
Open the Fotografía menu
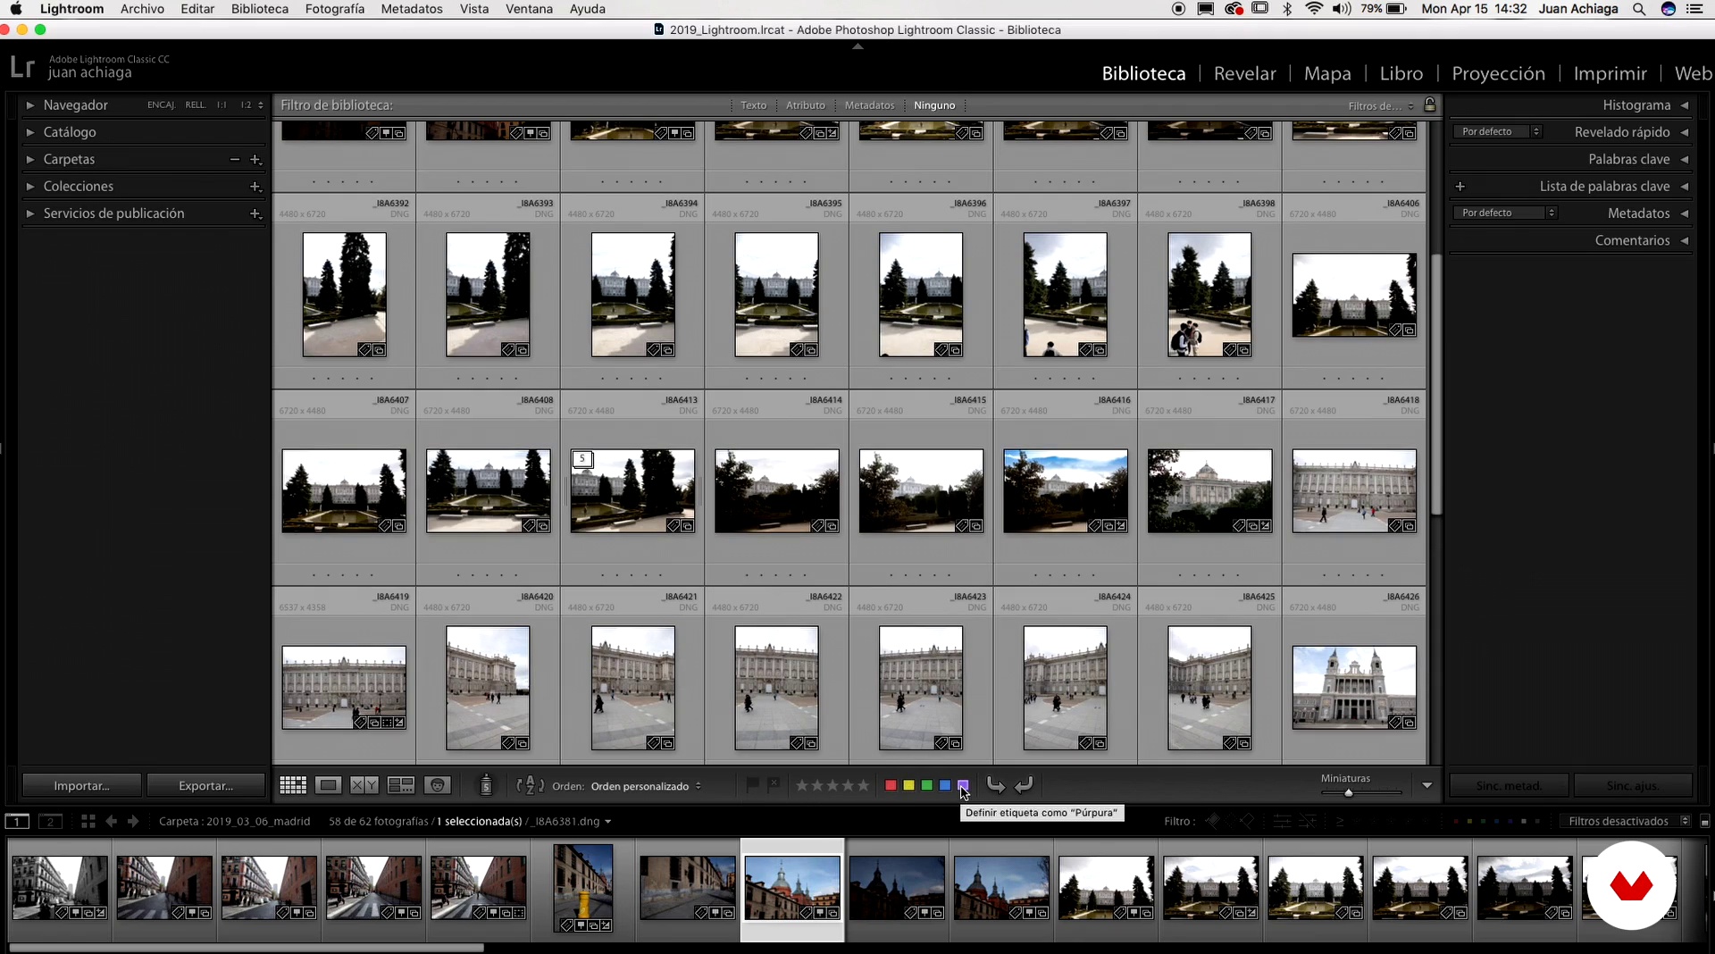[x=334, y=9]
